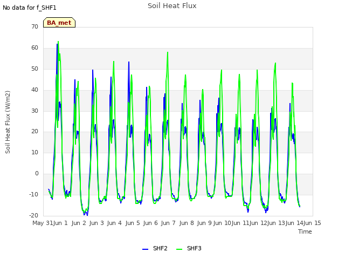This screenshot has height=259, width=345.
Task: Click the 'No data for f_SHF1' message
Action: click(x=30, y=8)
